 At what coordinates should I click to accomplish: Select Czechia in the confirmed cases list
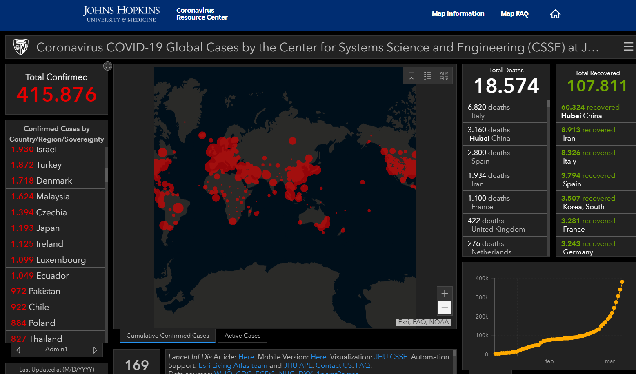point(55,212)
